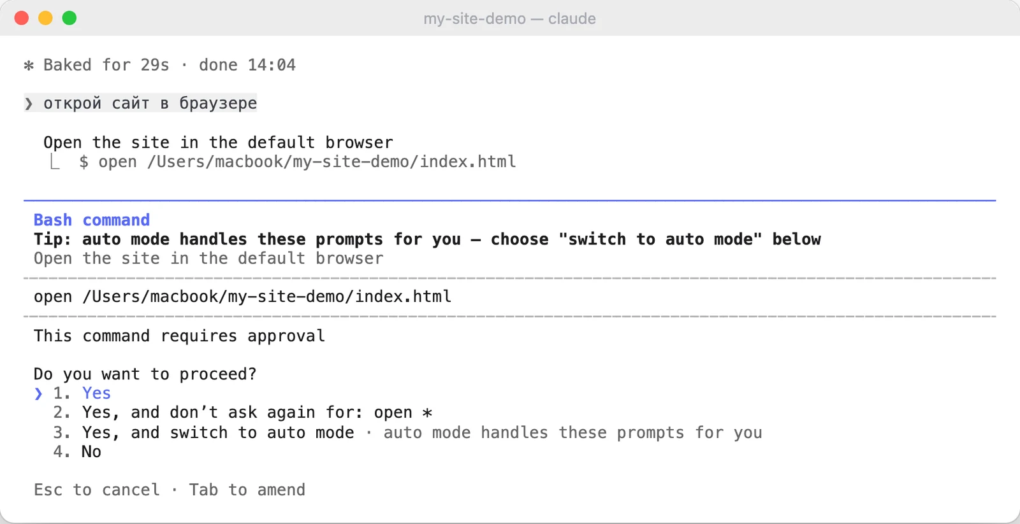Click the "Esc to cancel" hint
The width and height of the screenshot is (1020, 524).
[x=97, y=490]
